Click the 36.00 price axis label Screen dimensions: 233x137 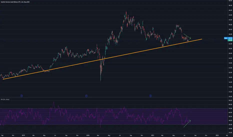tap(230, 34)
